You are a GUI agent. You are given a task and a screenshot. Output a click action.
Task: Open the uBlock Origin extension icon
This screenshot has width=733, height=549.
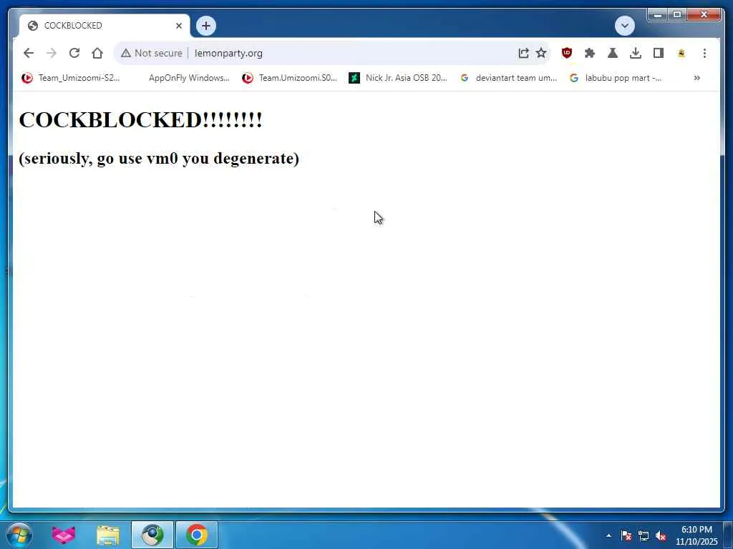pos(567,53)
